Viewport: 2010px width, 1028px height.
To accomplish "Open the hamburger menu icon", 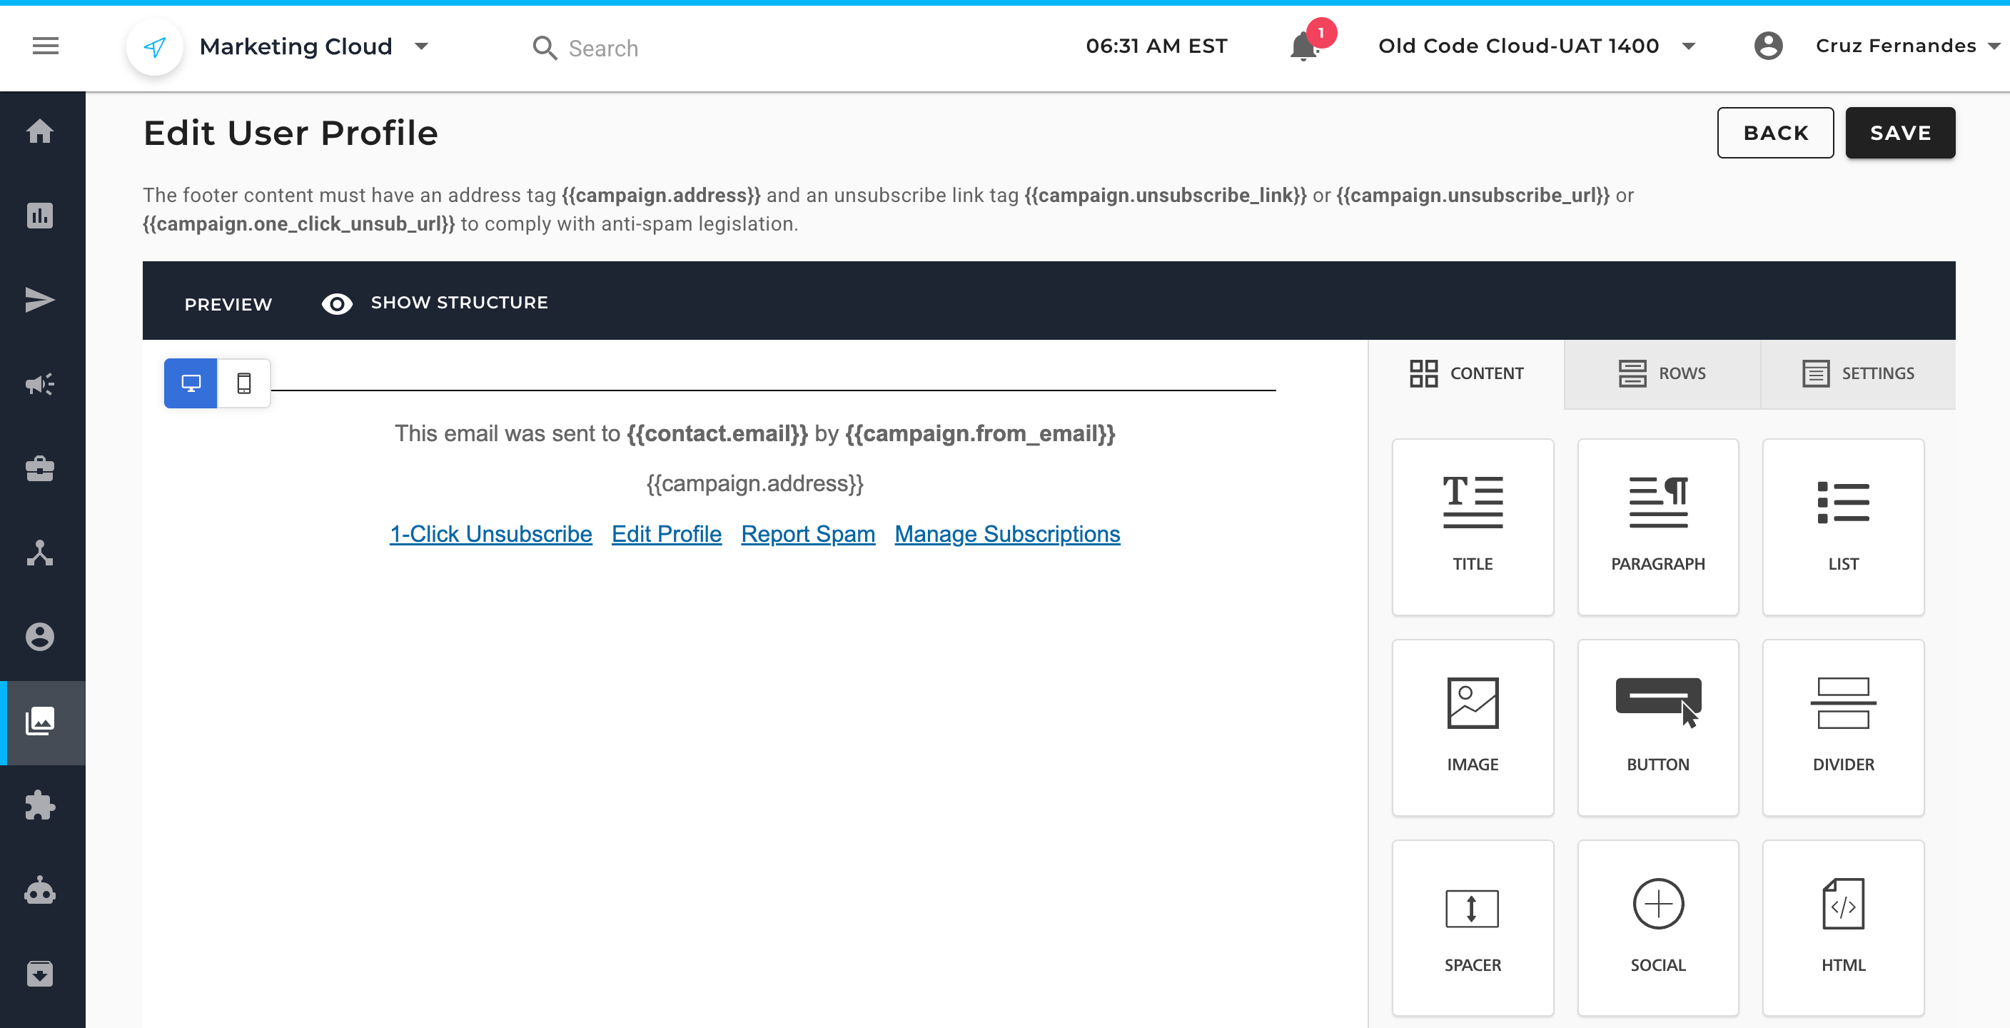I will (x=45, y=47).
